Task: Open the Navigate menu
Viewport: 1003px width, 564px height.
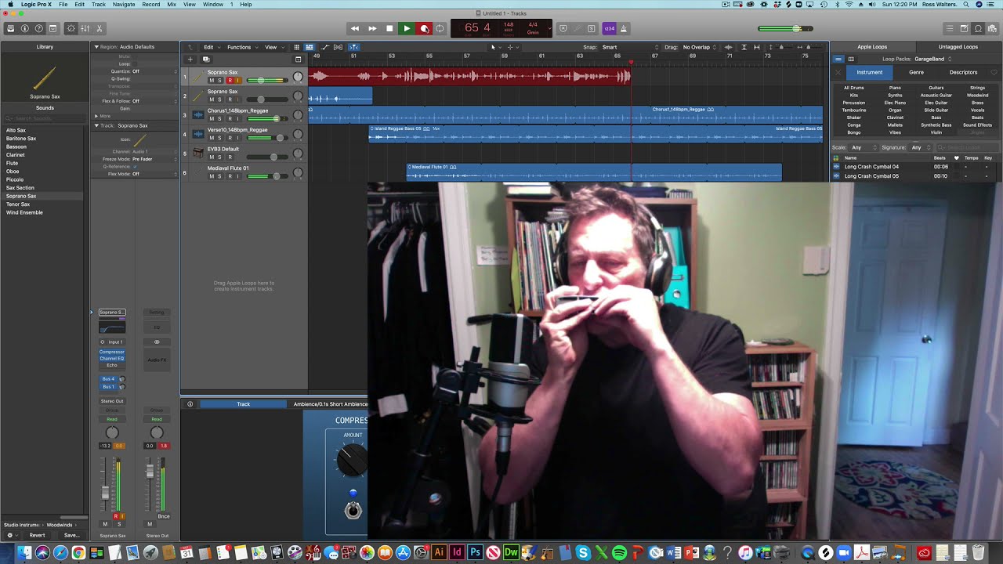Action: click(123, 5)
